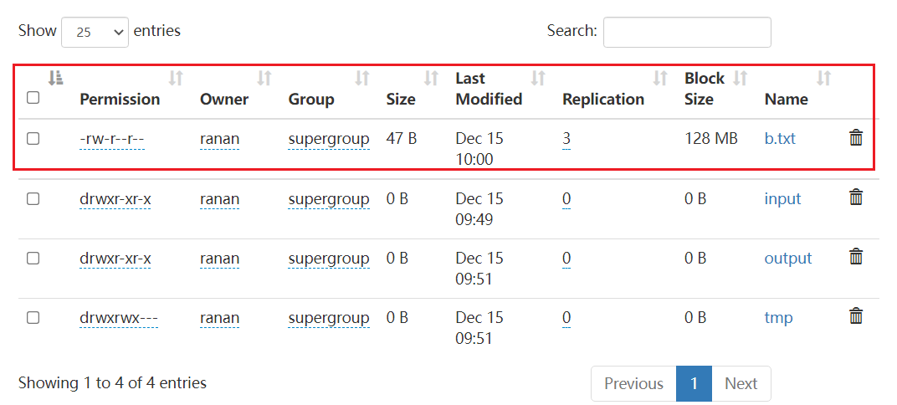Image resolution: width=897 pixels, height=405 pixels.
Task: Click the Previous page button
Action: pos(633,383)
